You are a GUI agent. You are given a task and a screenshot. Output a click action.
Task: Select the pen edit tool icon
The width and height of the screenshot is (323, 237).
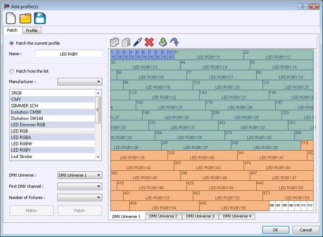(138, 42)
